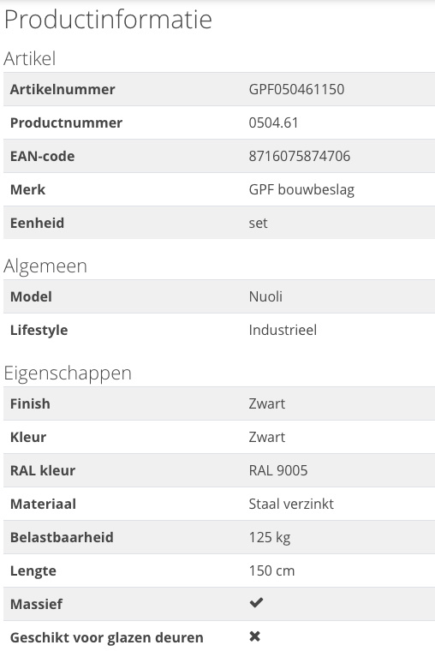Click the 150 cm Lengte value
This screenshot has width=435, height=651.
click(272, 570)
